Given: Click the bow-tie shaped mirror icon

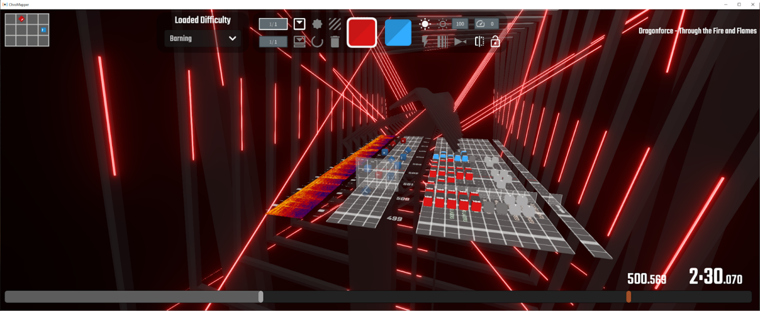Looking at the screenshot, I should pyautogui.click(x=460, y=42).
